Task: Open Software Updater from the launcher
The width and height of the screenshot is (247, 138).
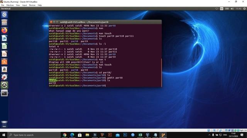Action: pyautogui.click(x=4, y=85)
